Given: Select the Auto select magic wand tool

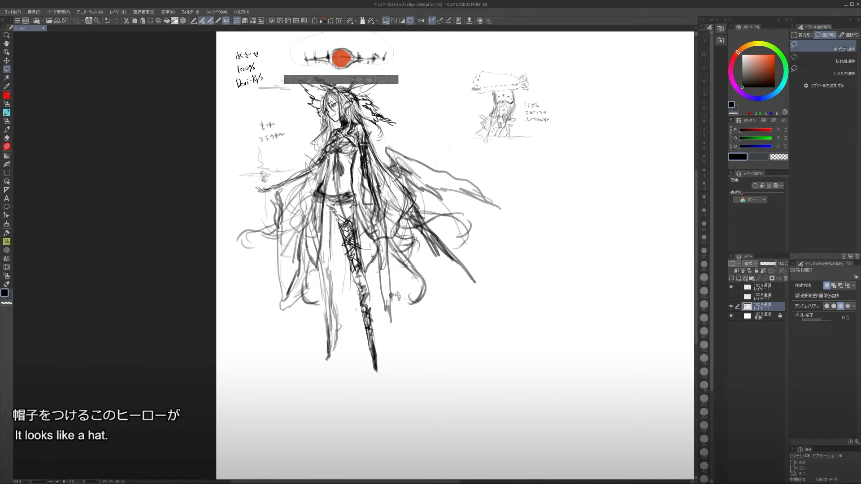Looking at the screenshot, I should coord(6,78).
